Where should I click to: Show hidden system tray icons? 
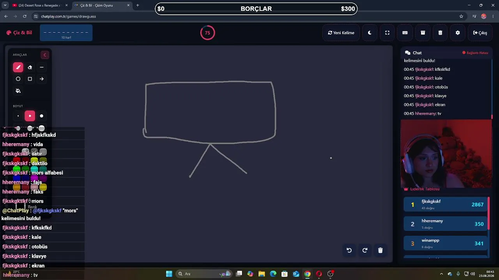[441, 274]
